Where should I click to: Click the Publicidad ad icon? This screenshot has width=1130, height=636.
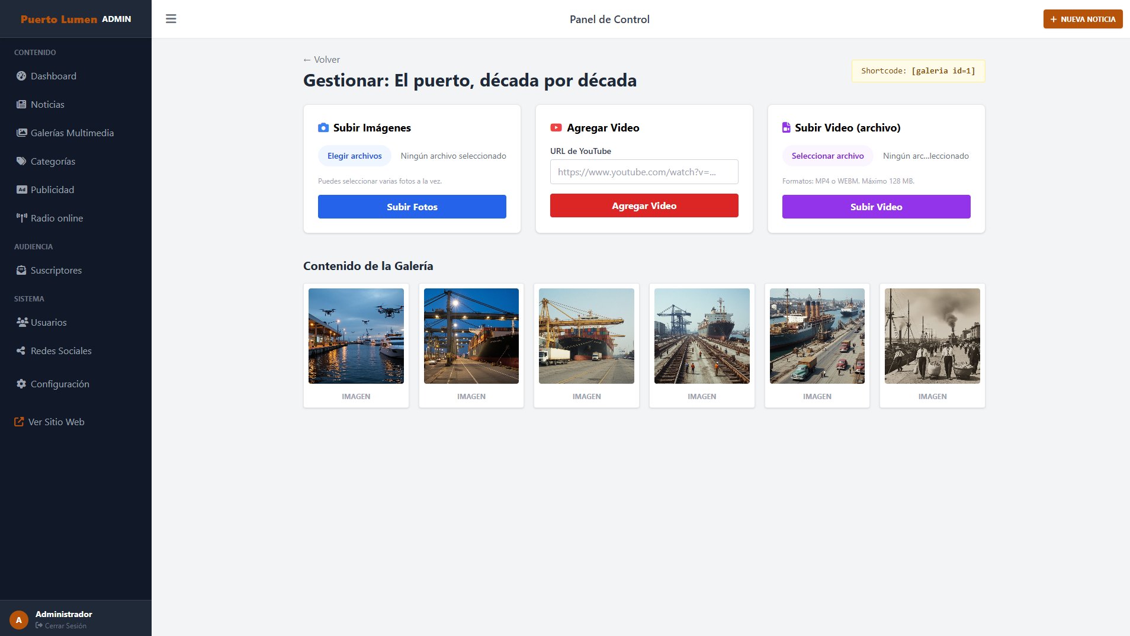click(21, 189)
